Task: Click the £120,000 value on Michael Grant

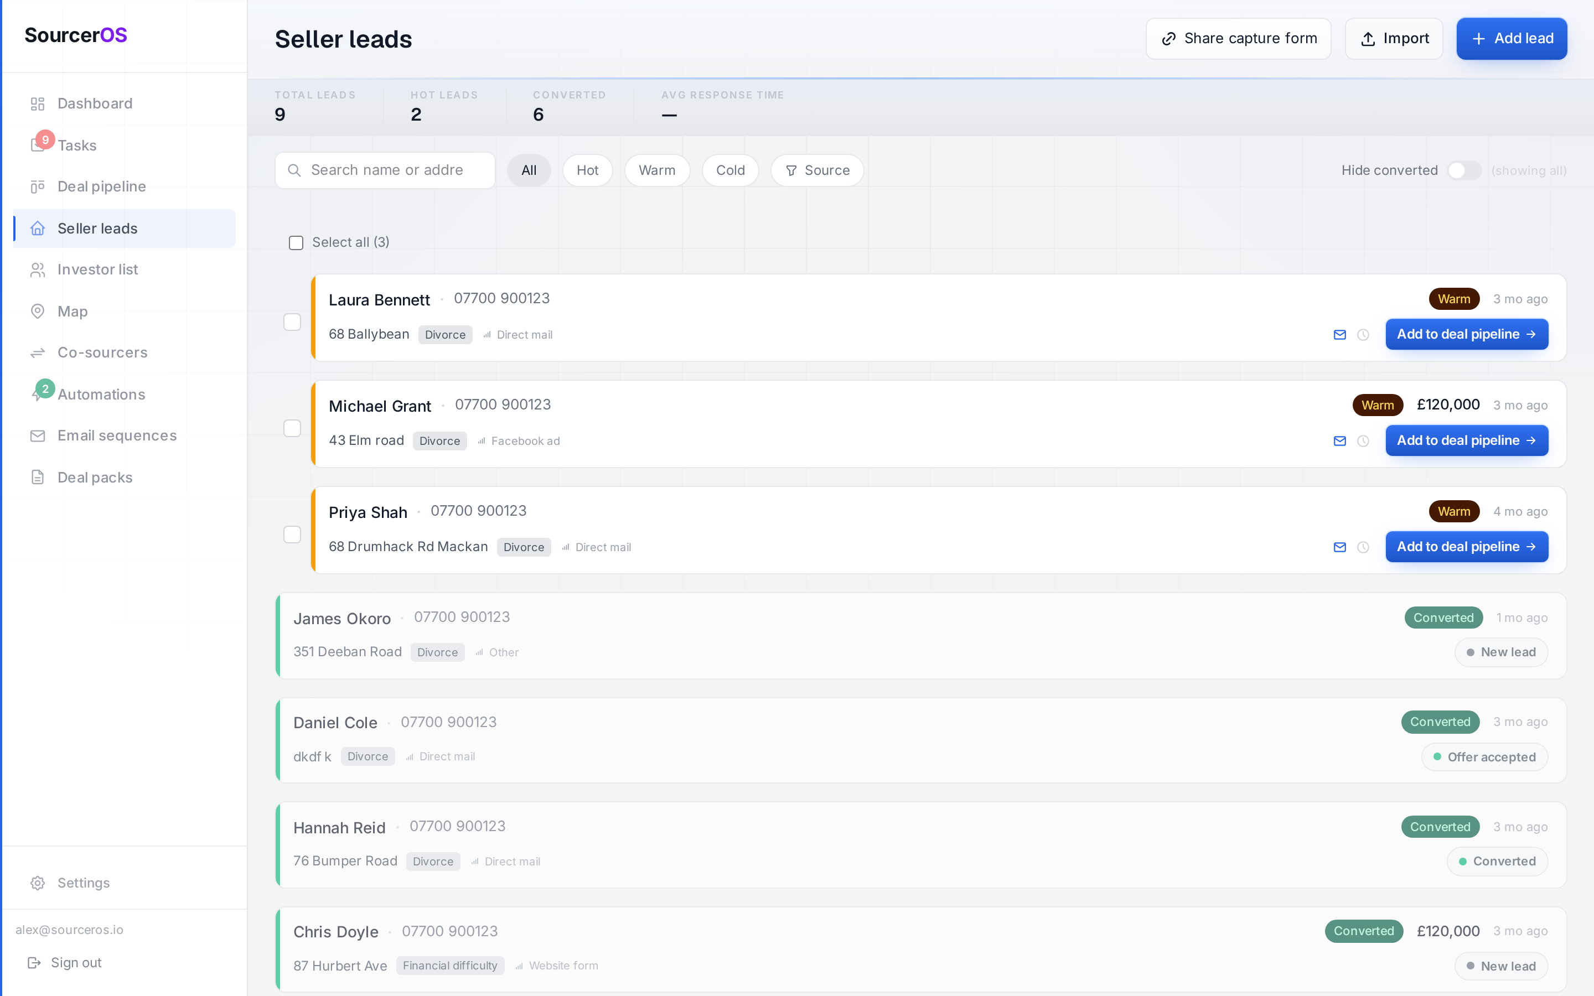Action: click(1448, 404)
